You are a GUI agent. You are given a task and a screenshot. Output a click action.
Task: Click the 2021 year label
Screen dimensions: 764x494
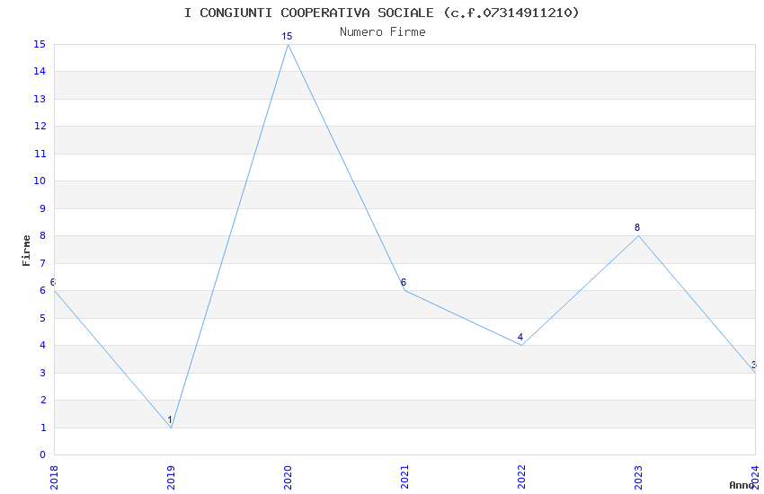click(404, 478)
